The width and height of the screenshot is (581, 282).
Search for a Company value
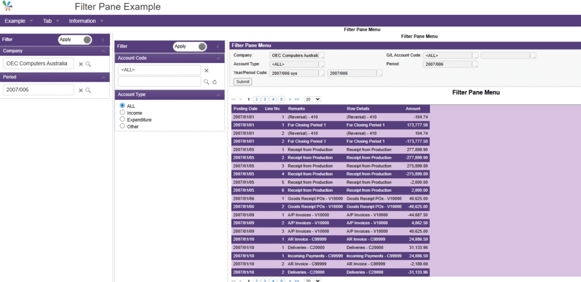pyautogui.click(x=88, y=64)
